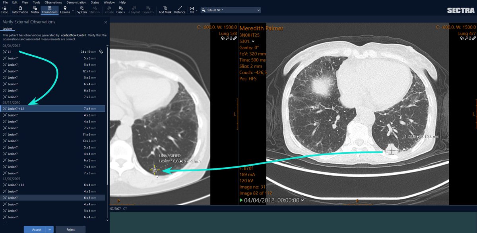
Task: Select the Lesion? 5 x 2 mm row
Action: (53, 77)
